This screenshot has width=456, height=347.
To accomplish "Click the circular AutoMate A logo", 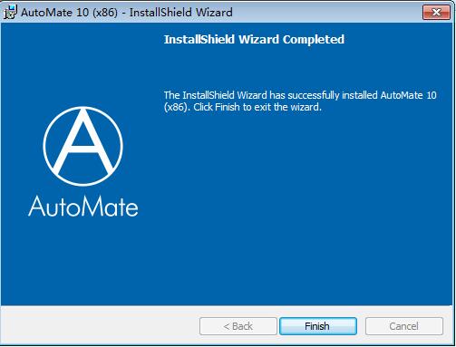I will tap(82, 146).
